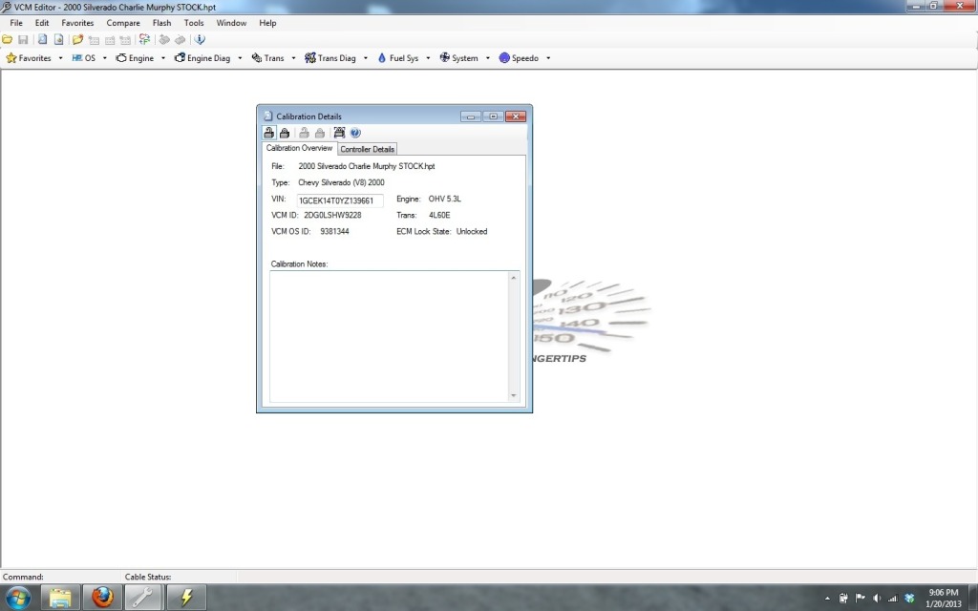
Task: Click the black closed padlock icon
Action: pos(285,133)
